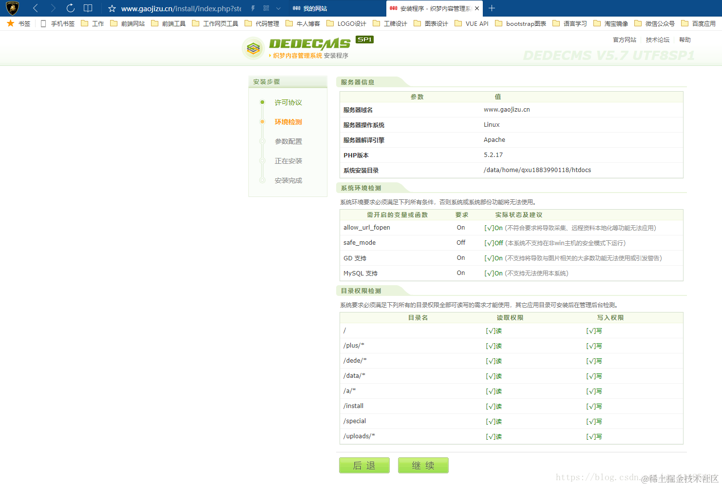Open the 工作 bookmark folder
722x487 pixels.
[93, 23]
